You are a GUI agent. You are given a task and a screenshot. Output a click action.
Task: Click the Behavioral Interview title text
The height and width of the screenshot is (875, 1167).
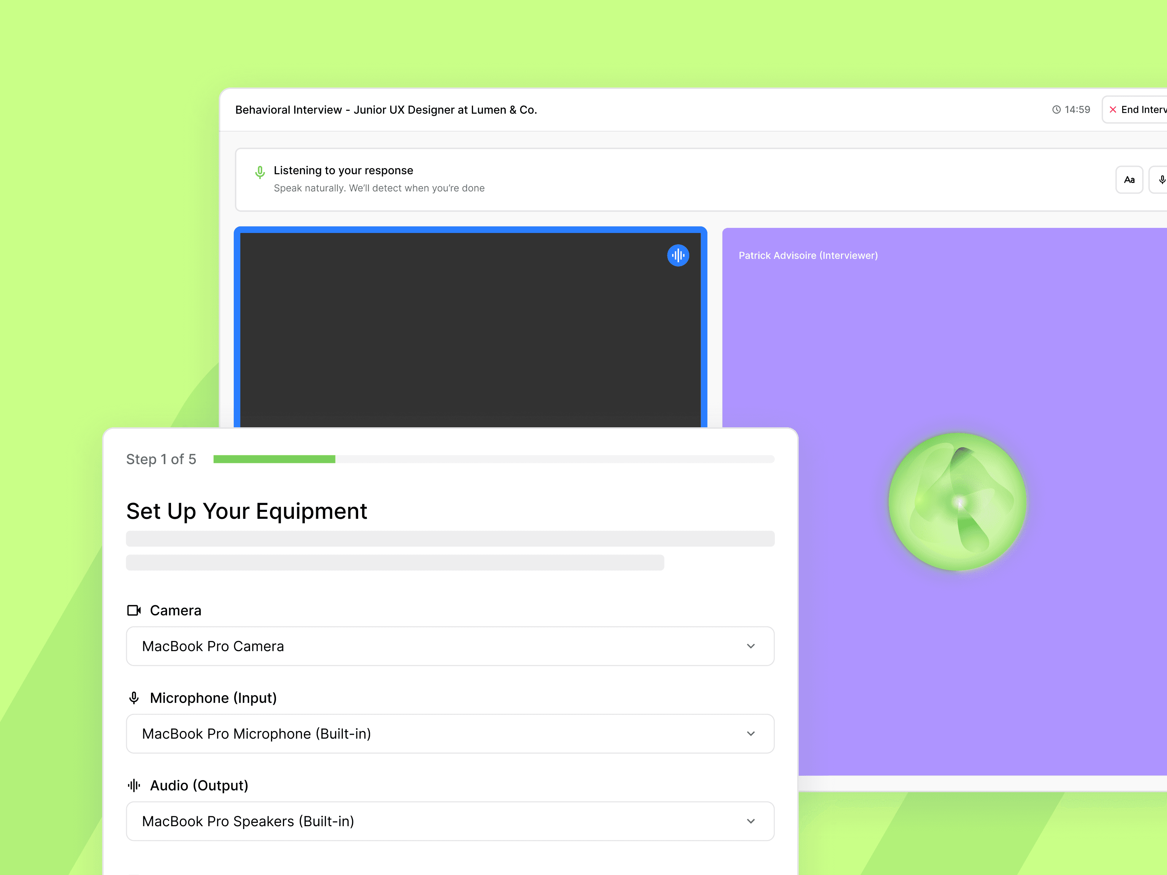[x=386, y=110]
